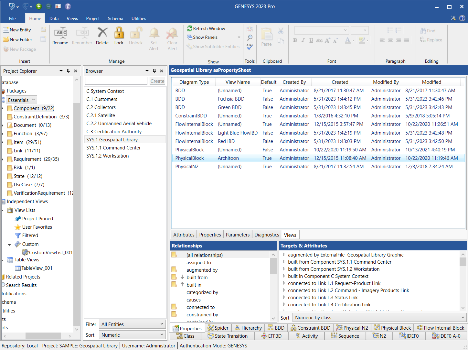Switch to the Attributes tab

[x=184, y=235]
